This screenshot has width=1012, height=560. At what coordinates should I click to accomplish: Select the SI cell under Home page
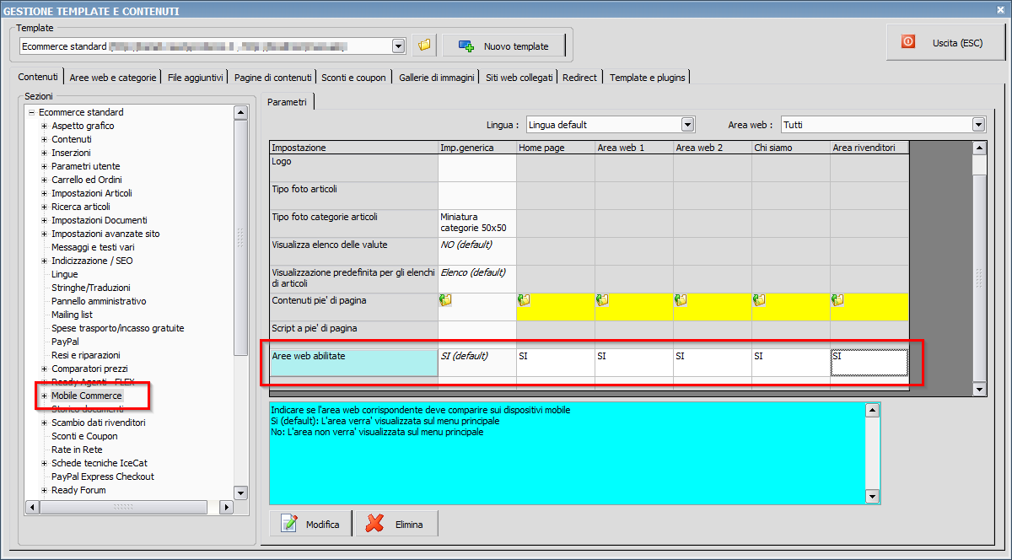[x=556, y=362]
